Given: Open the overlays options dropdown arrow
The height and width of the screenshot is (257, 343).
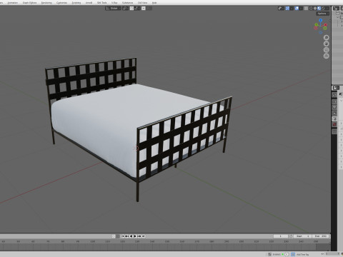Looking at the screenshot, I should tap(301, 9).
